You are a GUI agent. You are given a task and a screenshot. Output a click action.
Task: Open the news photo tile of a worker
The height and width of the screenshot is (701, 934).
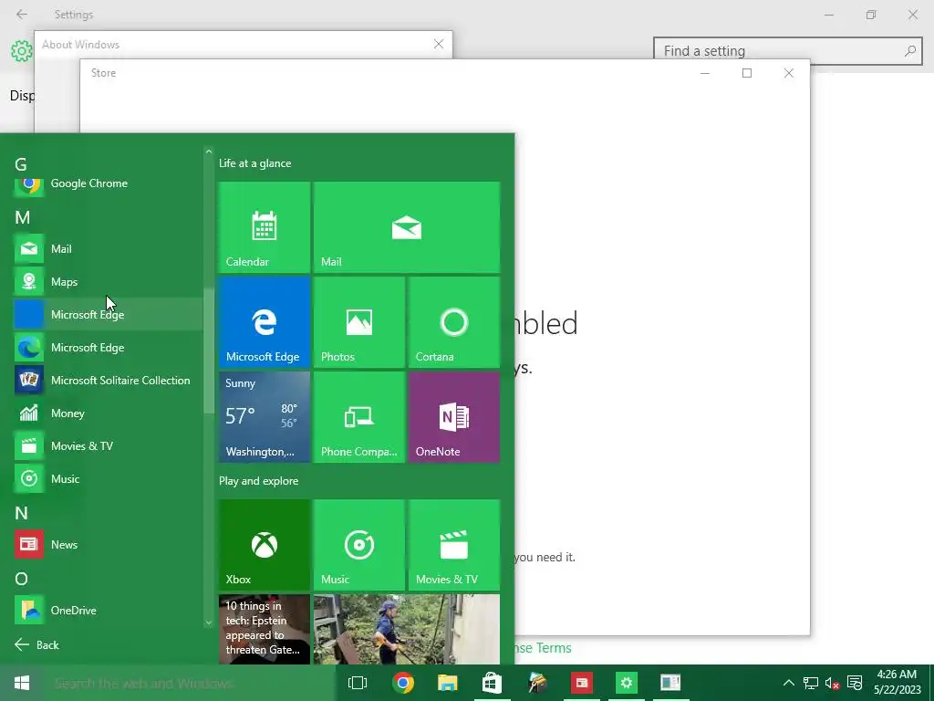pyautogui.click(x=407, y=630)
